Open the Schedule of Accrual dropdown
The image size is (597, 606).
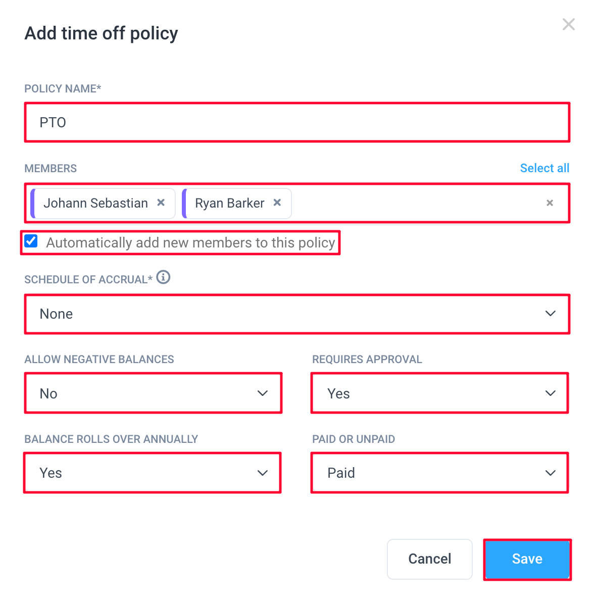click(297, 314)
